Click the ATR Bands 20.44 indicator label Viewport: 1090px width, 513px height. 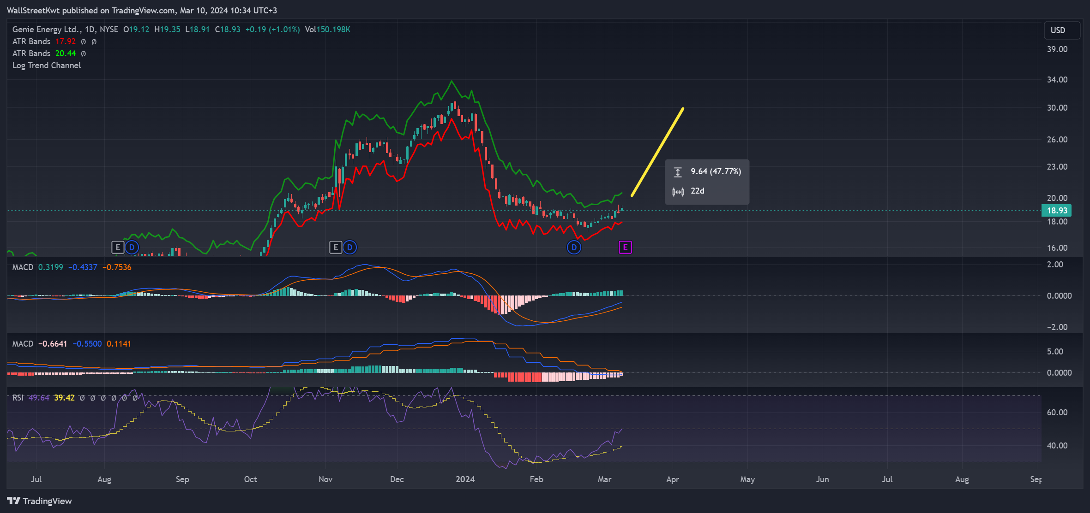tap(44, 53)
